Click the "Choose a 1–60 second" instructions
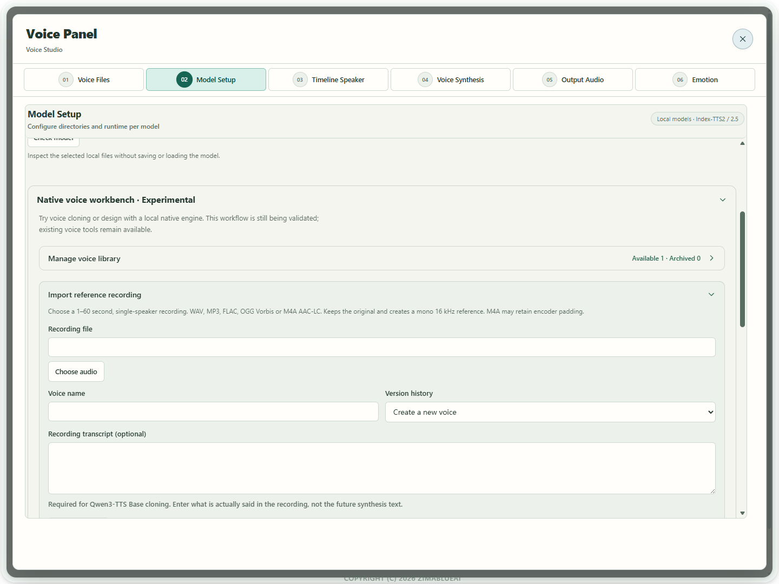 tap(316, 311)
